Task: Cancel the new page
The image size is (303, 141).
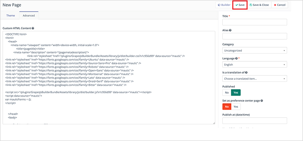Action: (x=279, y=5)
